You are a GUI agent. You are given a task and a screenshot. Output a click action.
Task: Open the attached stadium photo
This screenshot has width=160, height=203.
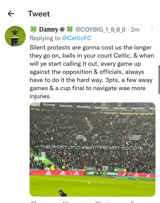click(92, 149)
